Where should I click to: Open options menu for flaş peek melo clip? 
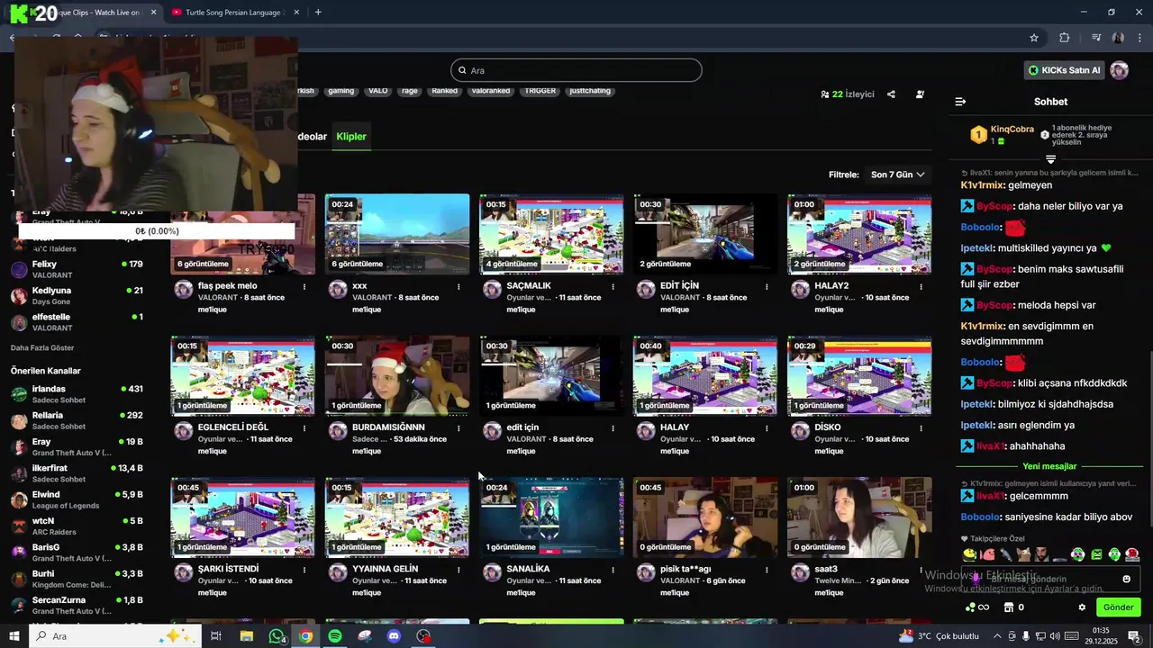304,286
